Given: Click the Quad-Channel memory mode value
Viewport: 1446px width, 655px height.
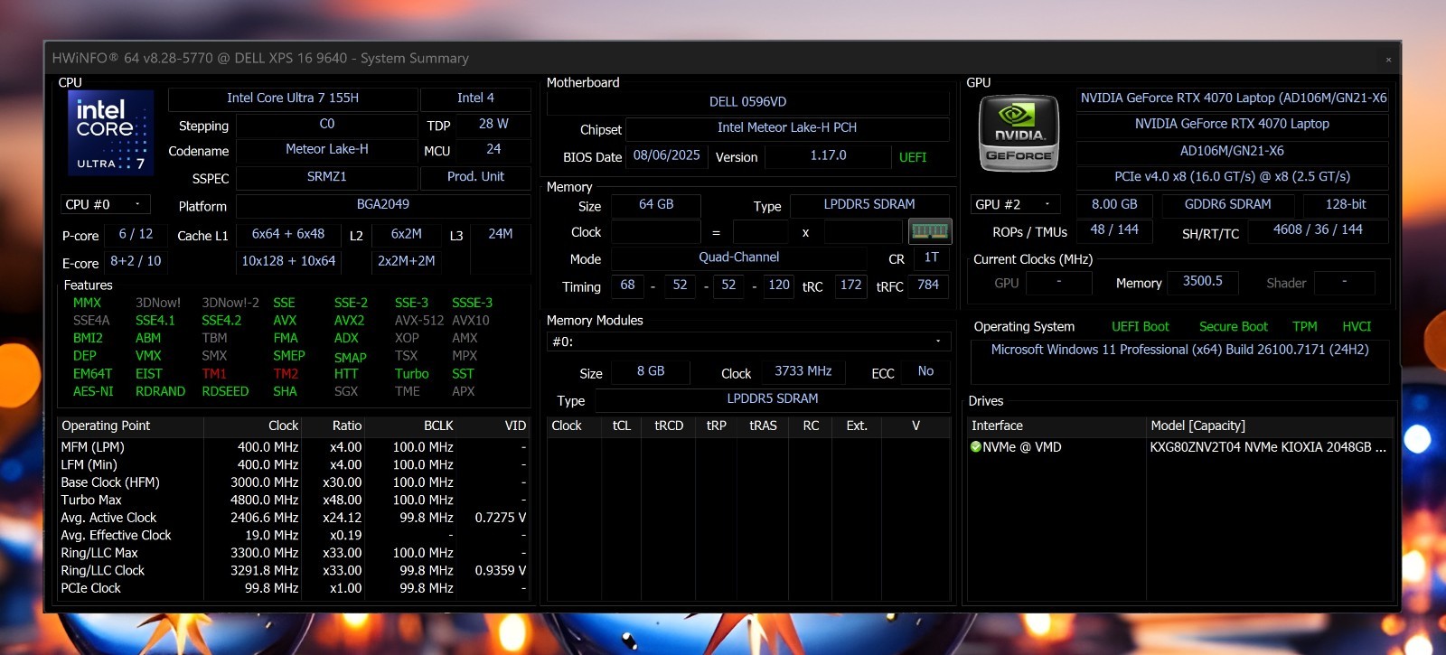Looking at the screenshot, I should coord(739,257).
